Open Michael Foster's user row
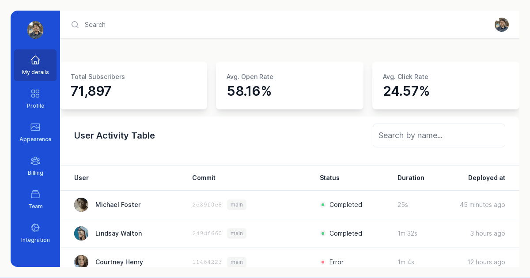530x278 pixels. (118, 205)
